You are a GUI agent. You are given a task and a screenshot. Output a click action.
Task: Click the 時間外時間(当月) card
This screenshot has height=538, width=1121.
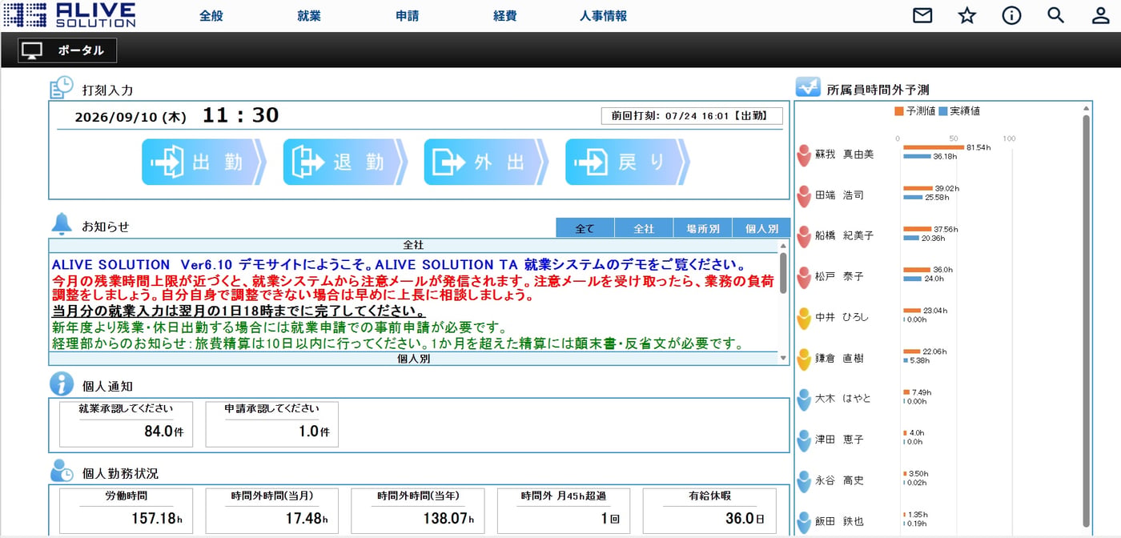[x=271, y=511]
